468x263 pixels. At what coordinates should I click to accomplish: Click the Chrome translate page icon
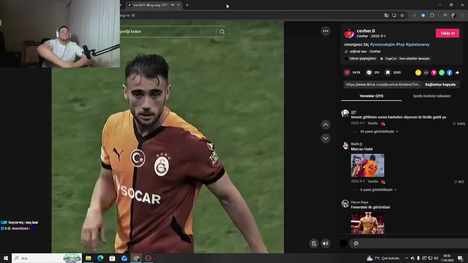coord(386,15)
